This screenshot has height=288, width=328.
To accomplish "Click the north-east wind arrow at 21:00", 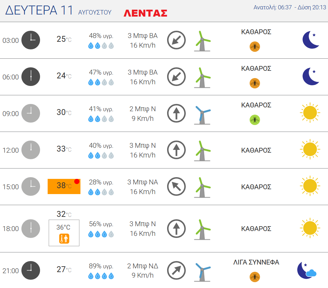I will (176, 270).
